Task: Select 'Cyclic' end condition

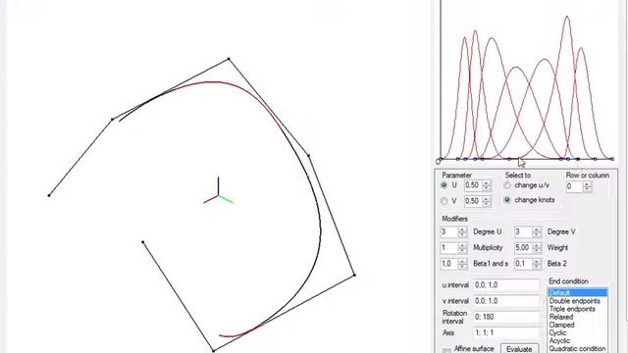Action: (578, 333)
